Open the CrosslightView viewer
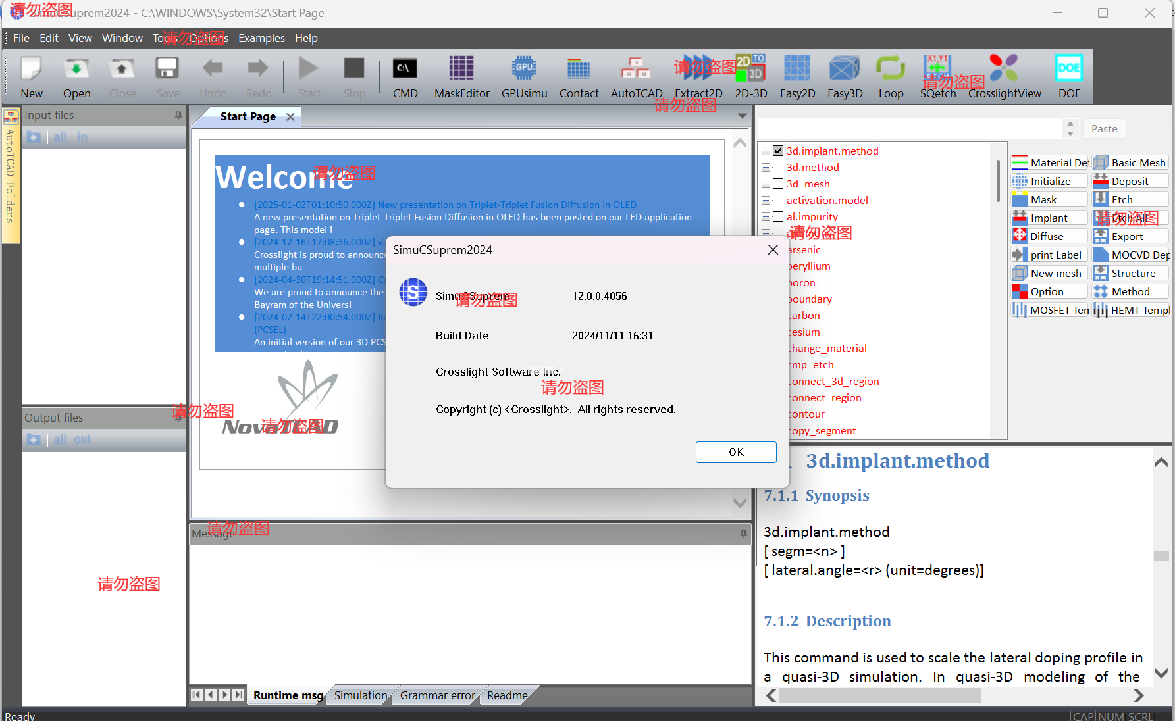Screen dimensions: 1175x721 (1005, 77)
